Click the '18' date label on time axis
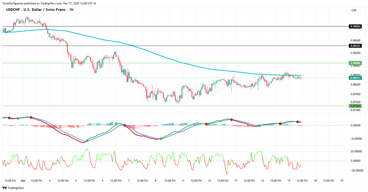Viewport: 368px width, 192px height. pyautogui.click(x=315, y=181)
